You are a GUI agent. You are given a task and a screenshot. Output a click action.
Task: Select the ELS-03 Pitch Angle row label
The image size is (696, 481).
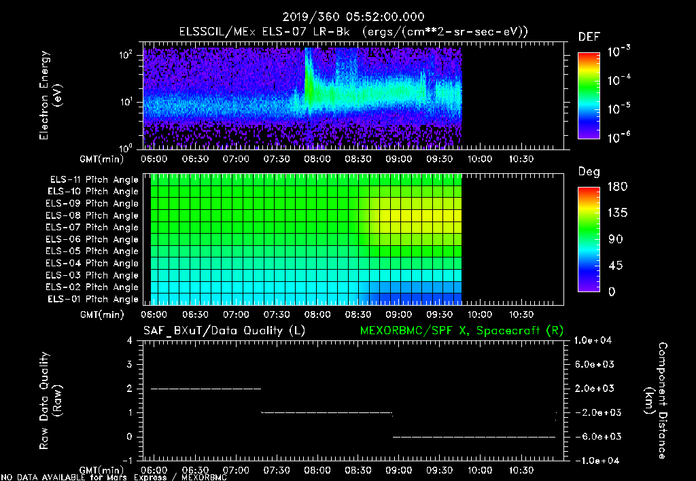(92, 275)
